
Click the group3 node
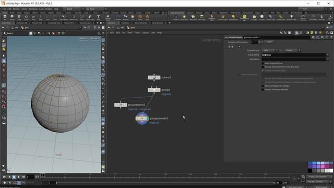click(154, 90)
